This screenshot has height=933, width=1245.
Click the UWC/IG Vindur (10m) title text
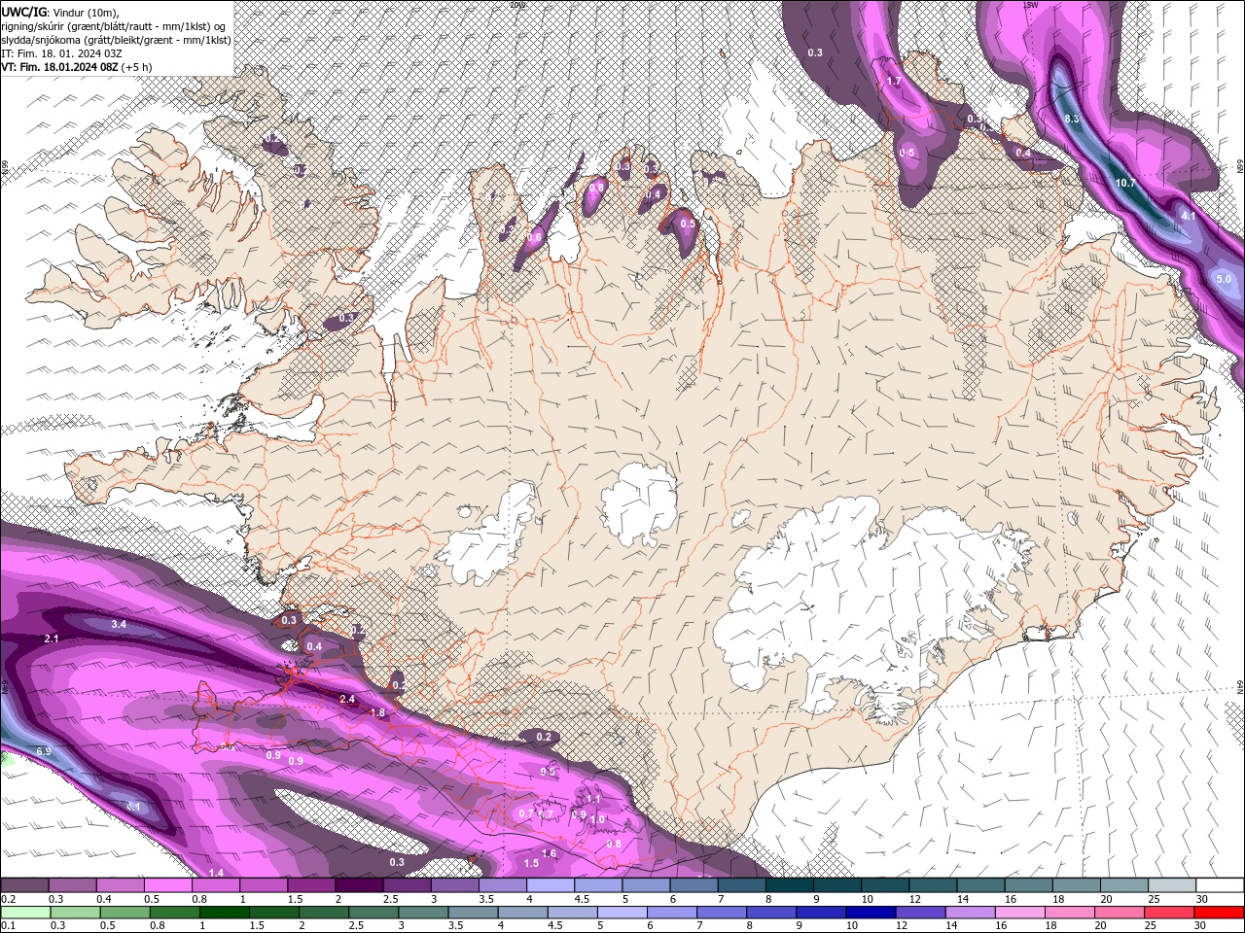click(x=61, y=12)
